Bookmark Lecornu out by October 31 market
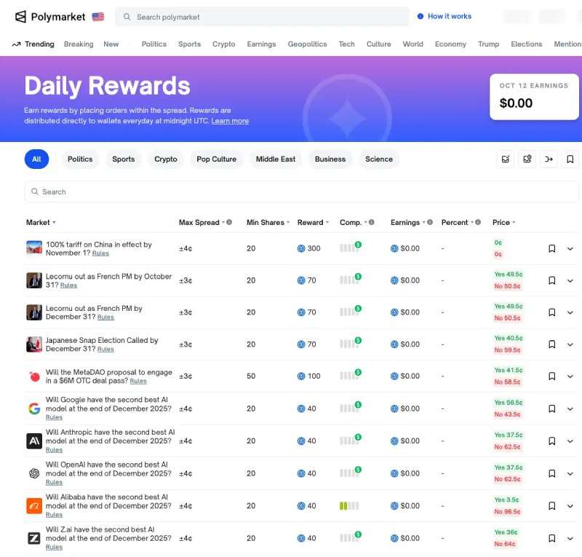 552,280
